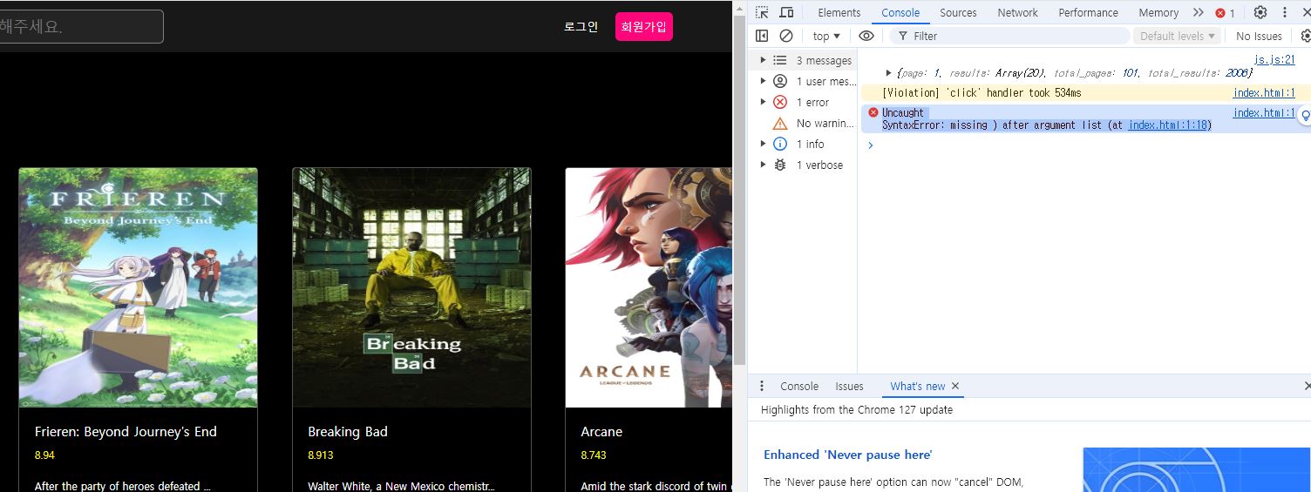Viewport: 1311px width, 492px height.
Task: Expand the 3 messages sidebar group
Action: [763, 60]
